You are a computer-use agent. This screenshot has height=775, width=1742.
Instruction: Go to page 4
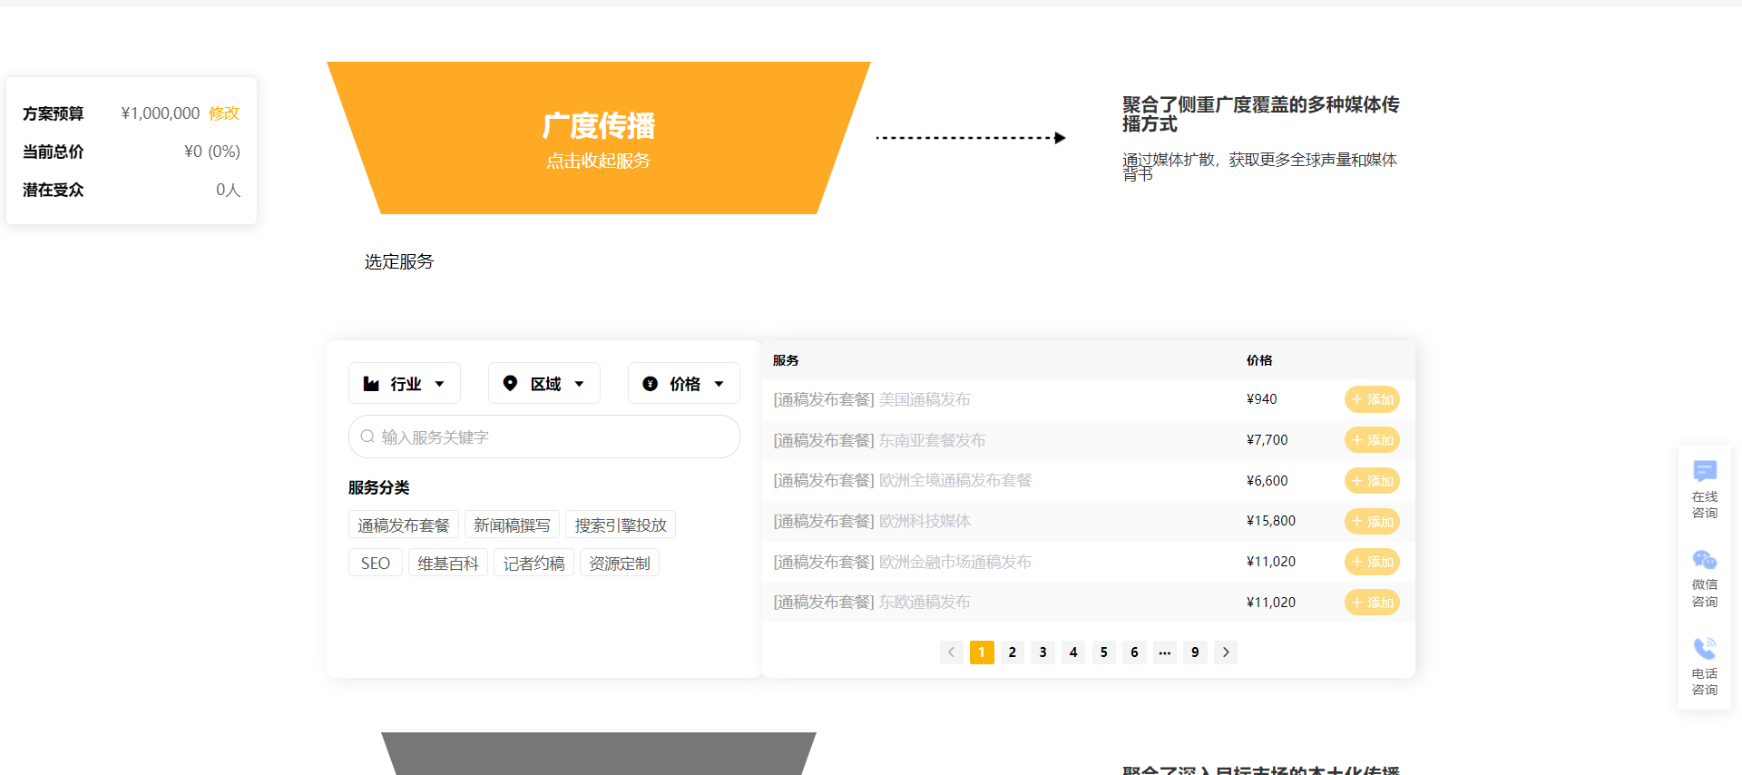[1073, 652]
